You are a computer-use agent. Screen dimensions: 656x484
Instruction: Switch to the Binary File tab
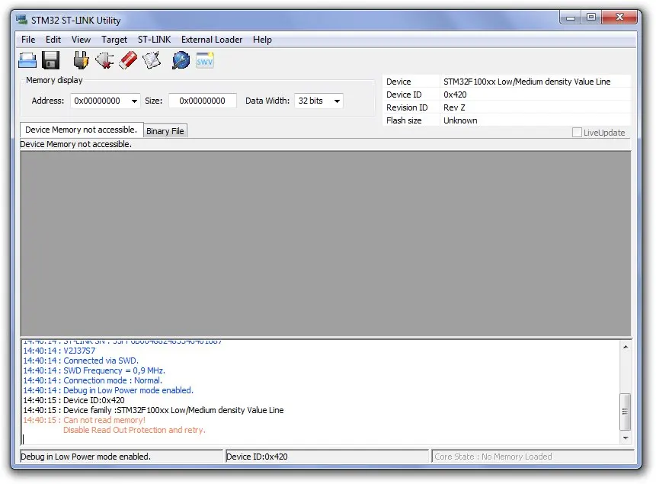point(165,131)
